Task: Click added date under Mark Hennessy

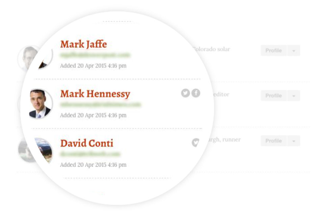Action: coord(93,115)
